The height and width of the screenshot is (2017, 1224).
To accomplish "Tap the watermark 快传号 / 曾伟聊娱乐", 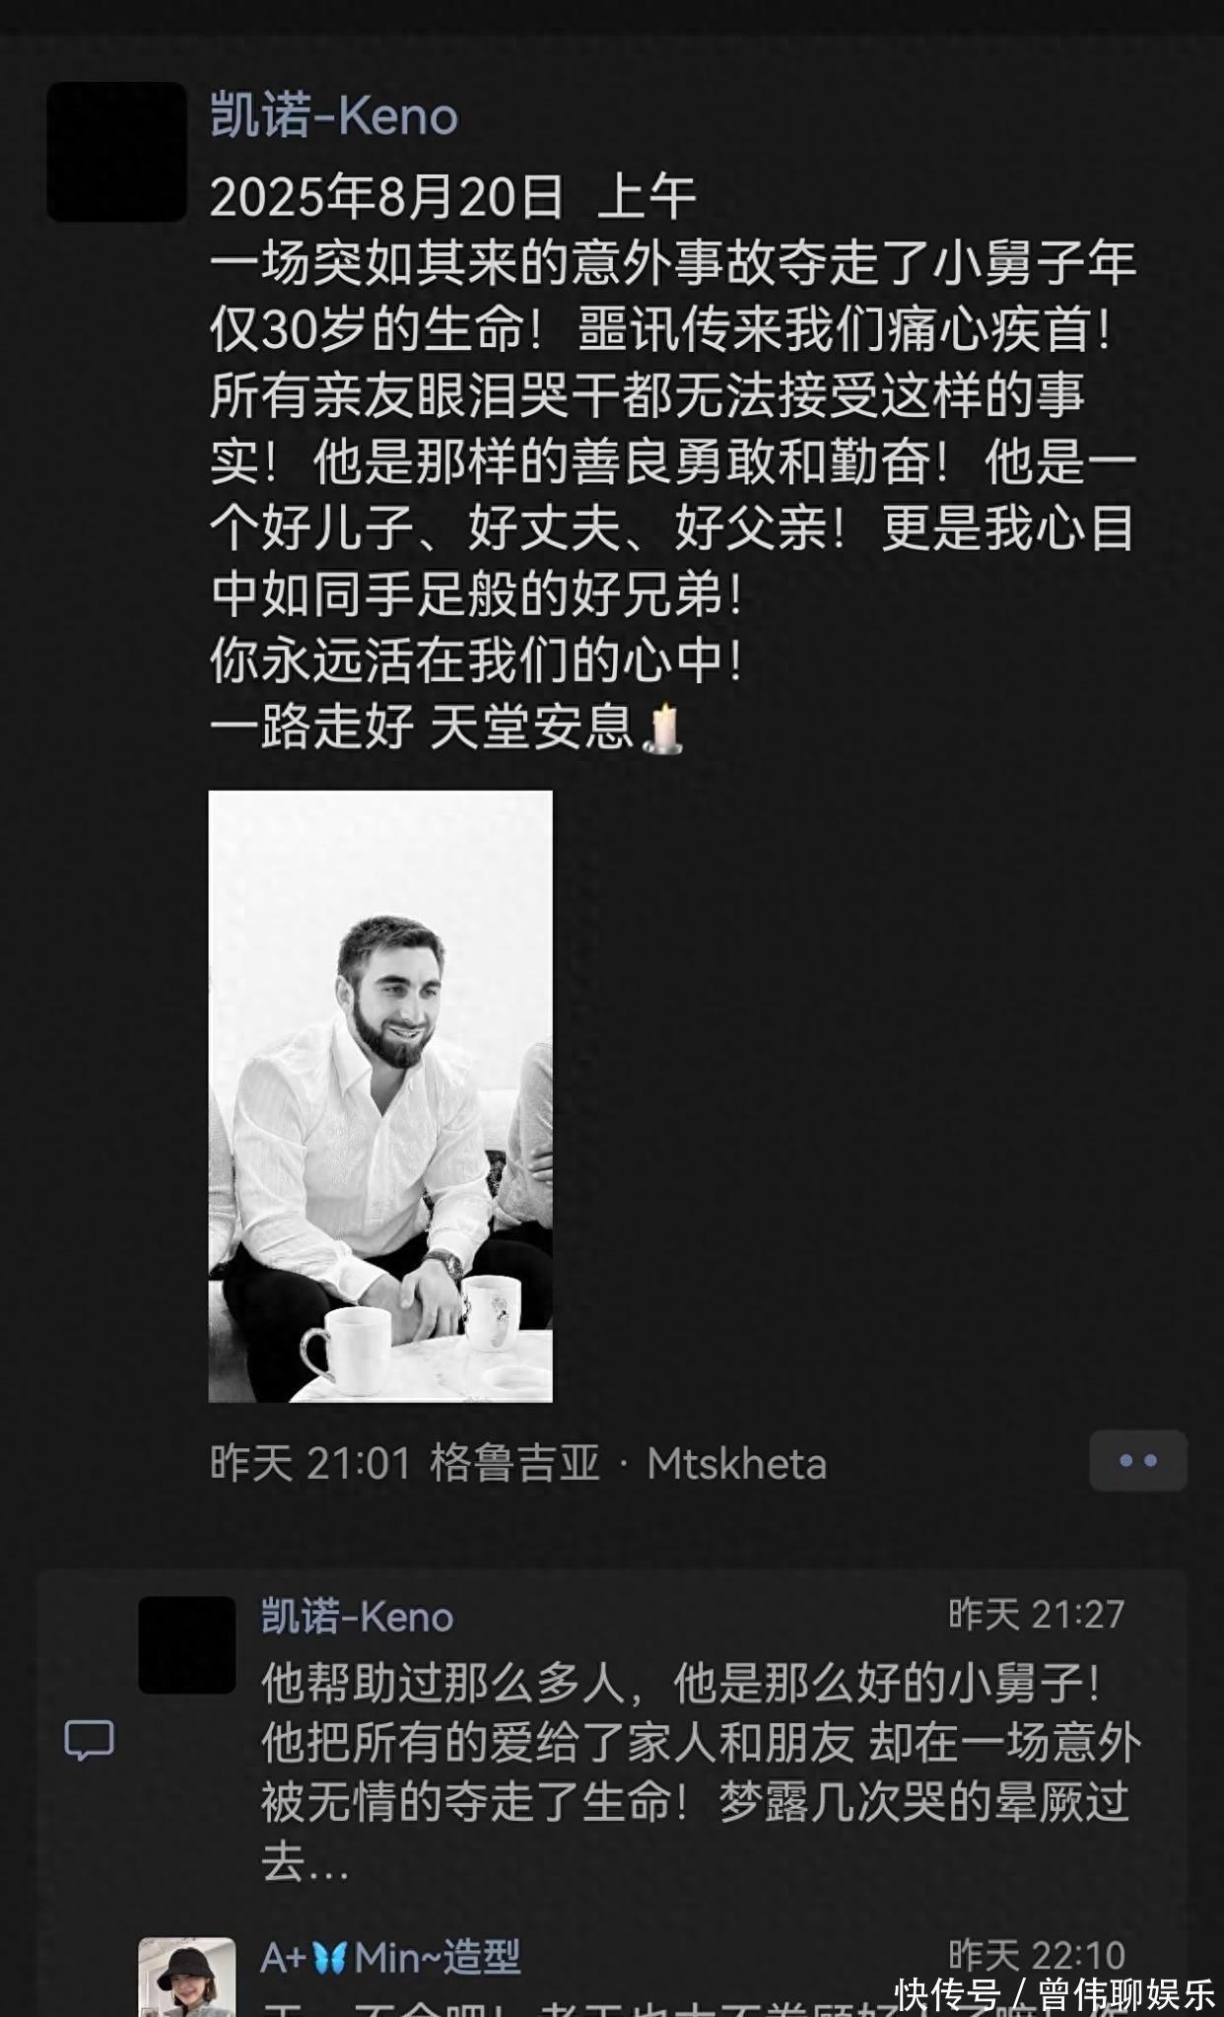I will (1055, 1994).
